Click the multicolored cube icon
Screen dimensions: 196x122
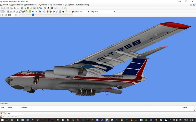(48, 11)
